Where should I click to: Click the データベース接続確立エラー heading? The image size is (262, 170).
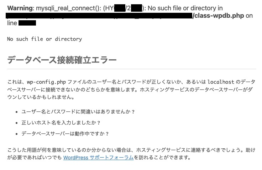[x=62, y=60]
